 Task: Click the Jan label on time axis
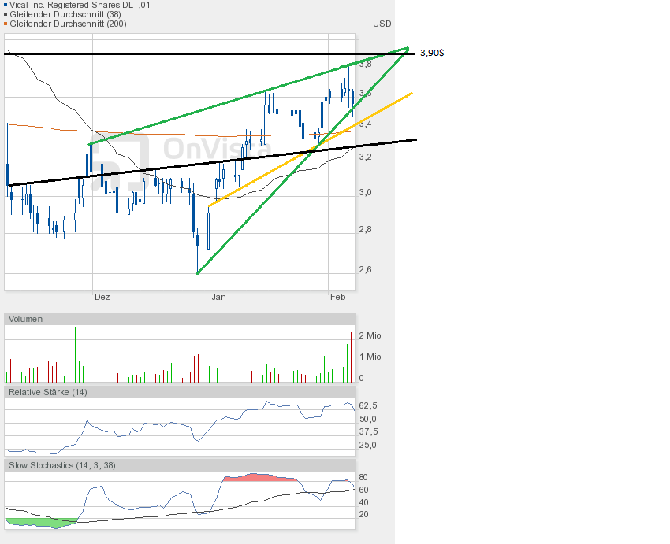coord(218,297)
